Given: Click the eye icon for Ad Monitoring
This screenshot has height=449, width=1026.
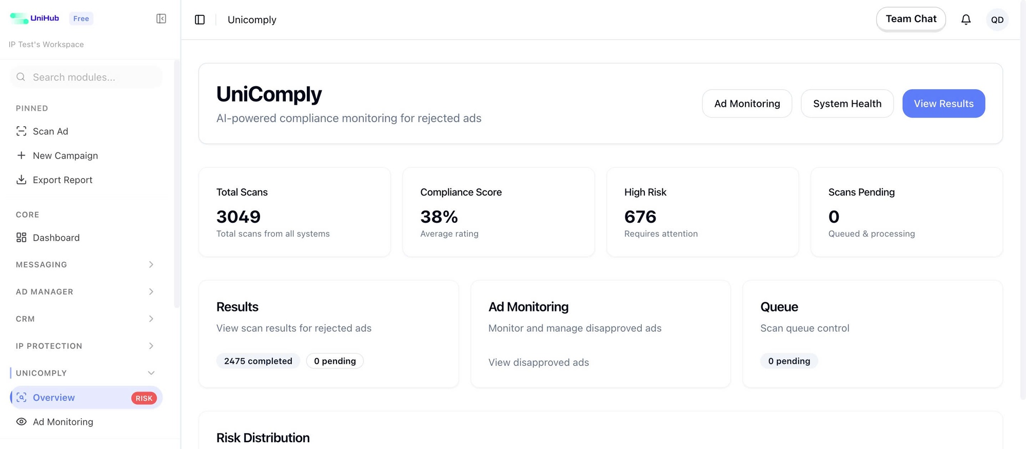Looking at the screenshot, I should tap(21, 422).
